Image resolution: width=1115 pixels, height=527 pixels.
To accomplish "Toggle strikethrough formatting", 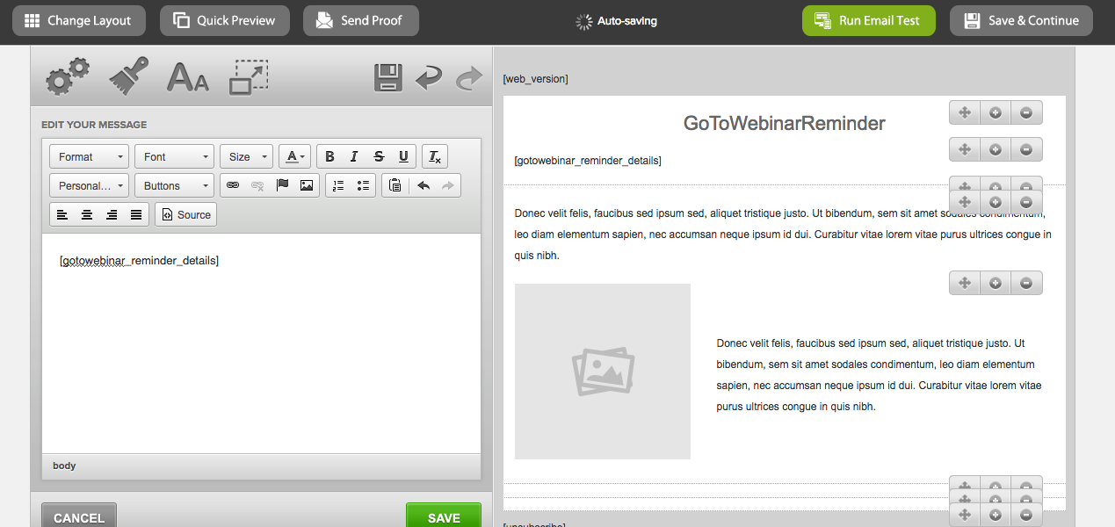I will (379, 156).
